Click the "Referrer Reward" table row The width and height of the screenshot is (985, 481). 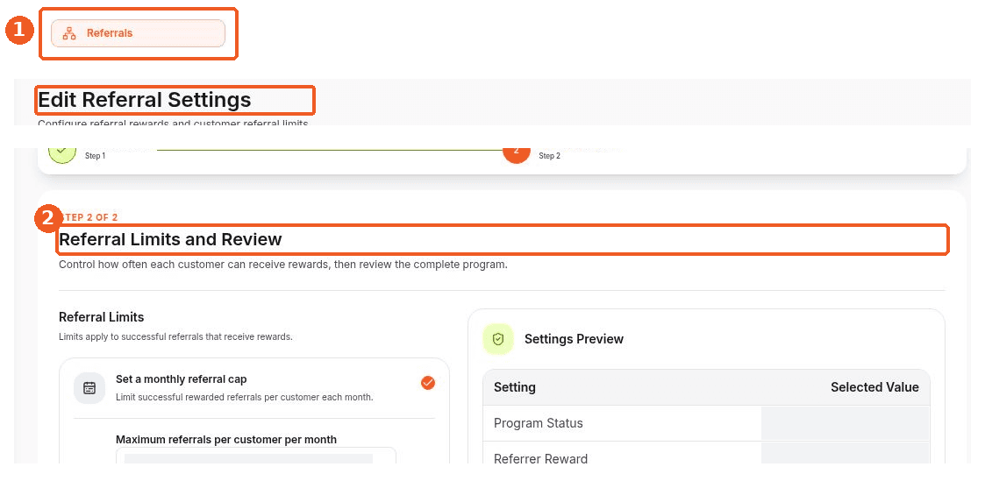point(706,453)
